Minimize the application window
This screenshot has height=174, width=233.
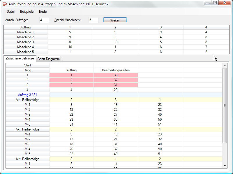point(208,3)
